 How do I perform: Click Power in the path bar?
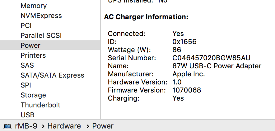pyautogui.click(x=103, y=126)
